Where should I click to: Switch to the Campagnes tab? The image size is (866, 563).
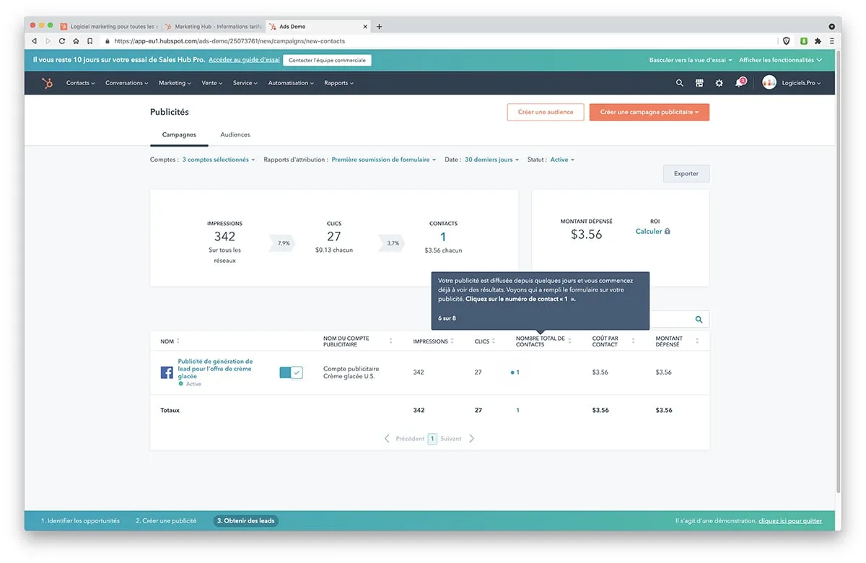(x=179, y=135)
